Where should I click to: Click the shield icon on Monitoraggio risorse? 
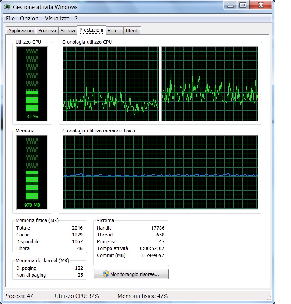[106, 274]
